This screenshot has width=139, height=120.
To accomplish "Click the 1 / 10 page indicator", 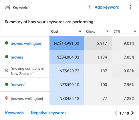I will tap(124, 113).
